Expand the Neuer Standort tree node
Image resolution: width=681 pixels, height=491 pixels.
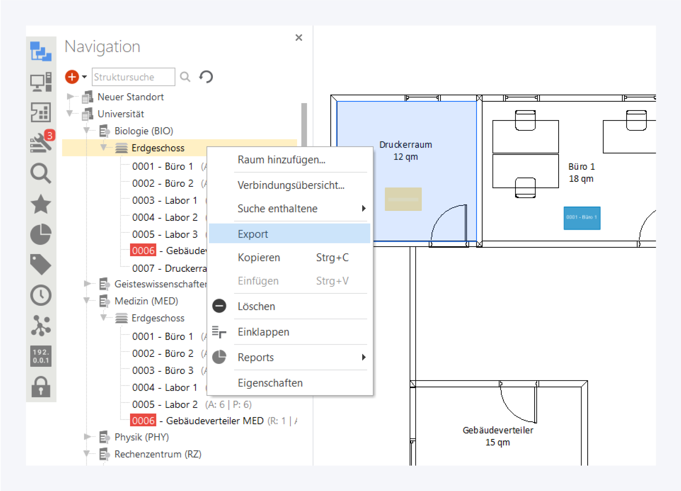point(70,96)
